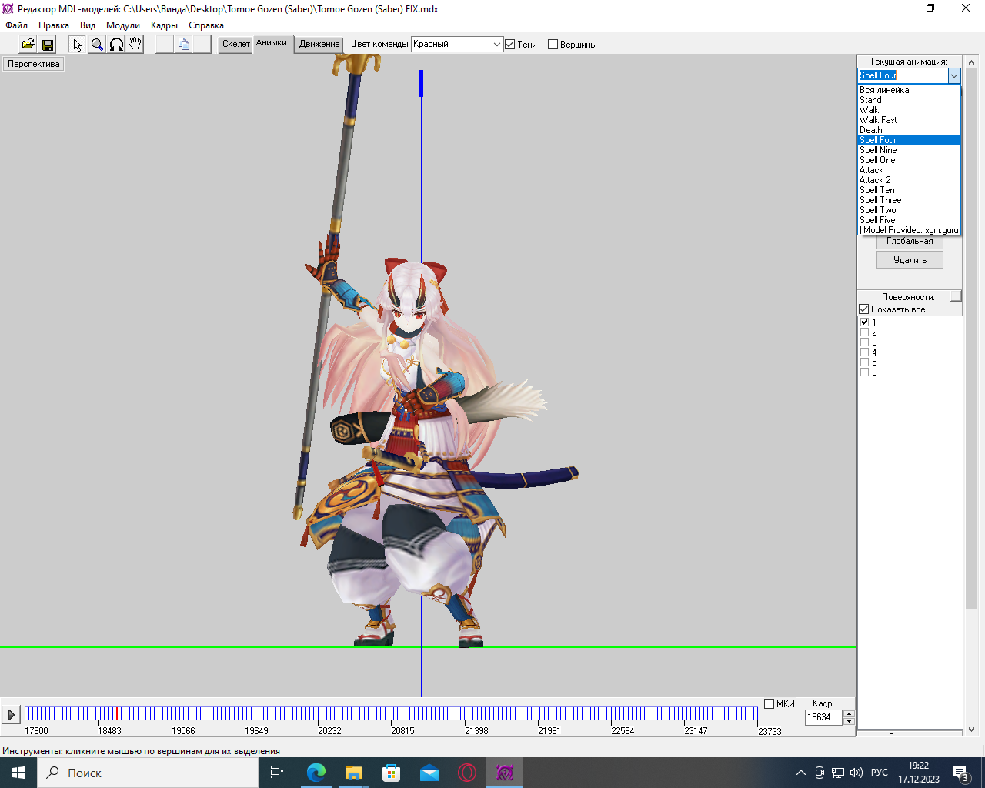This screenshot has width=985, height=788.
Task: Select the rotate view tool
Action: coord(116,45)
